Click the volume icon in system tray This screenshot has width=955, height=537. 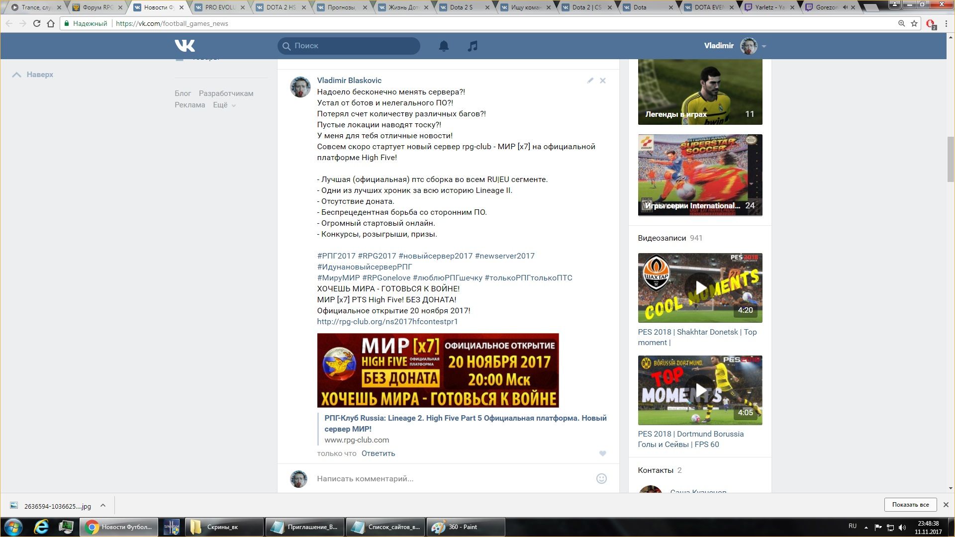(902, 528)
